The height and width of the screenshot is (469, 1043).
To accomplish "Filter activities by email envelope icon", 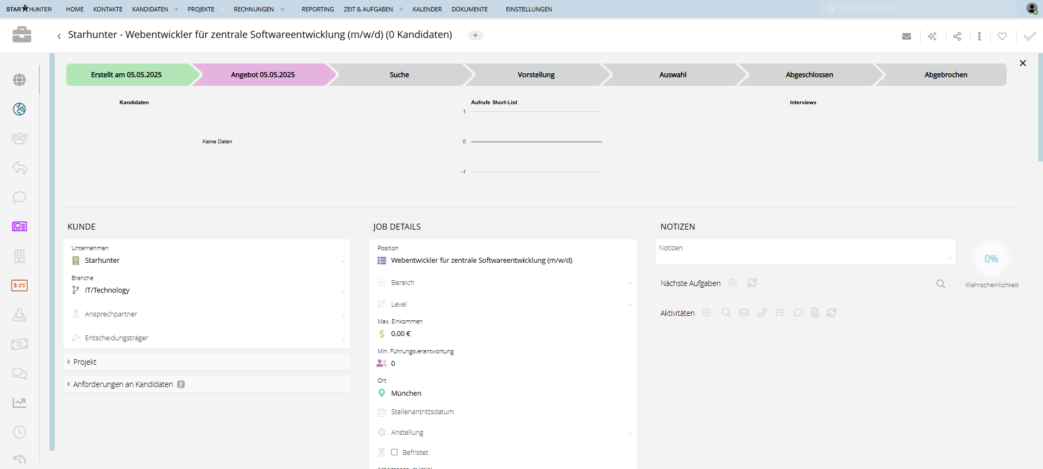I will tap(744, 313).
